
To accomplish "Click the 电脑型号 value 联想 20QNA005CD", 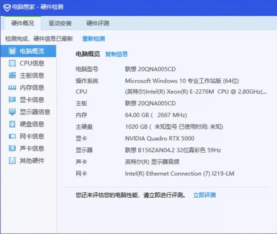I will point(150,69).
